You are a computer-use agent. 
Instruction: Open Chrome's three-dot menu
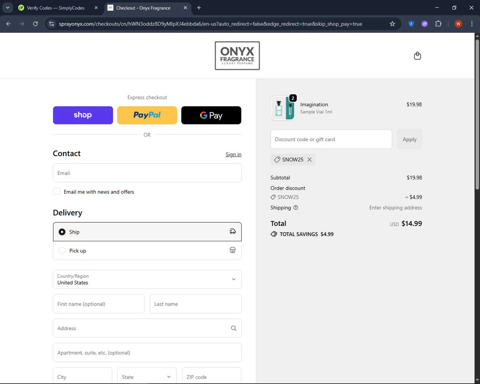472,24
